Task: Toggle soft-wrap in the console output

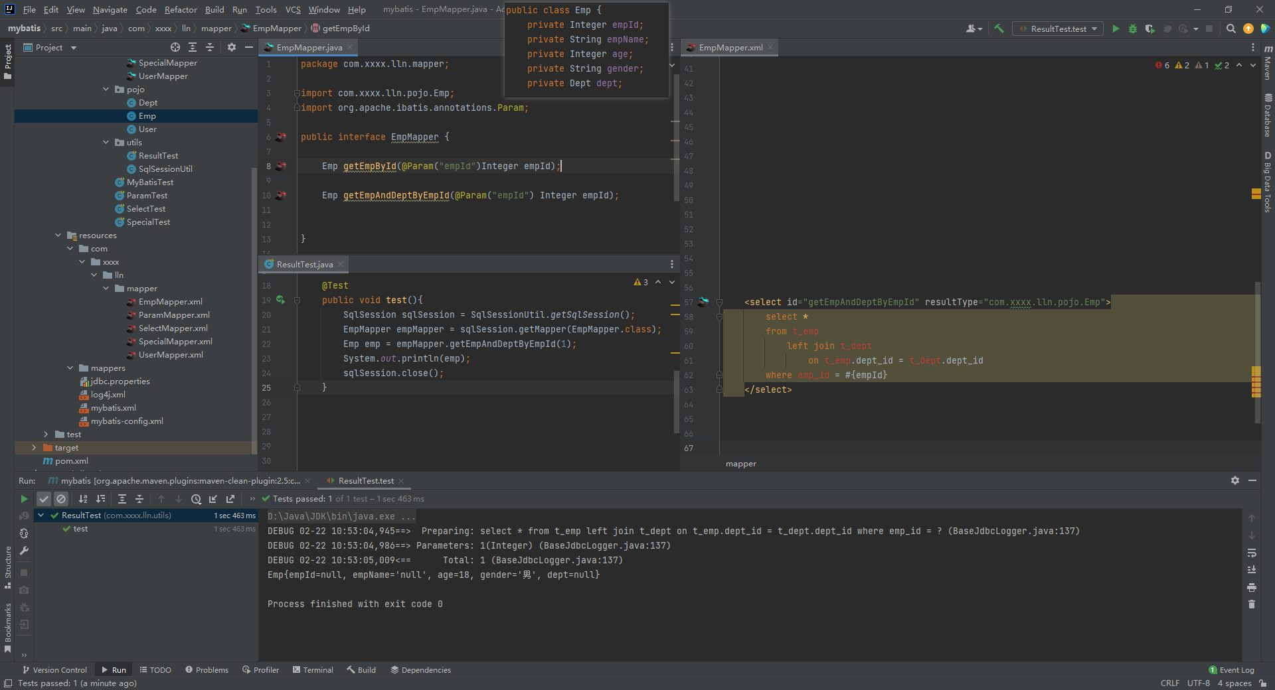Action: pyautogui.click(x=1251, y=553)
